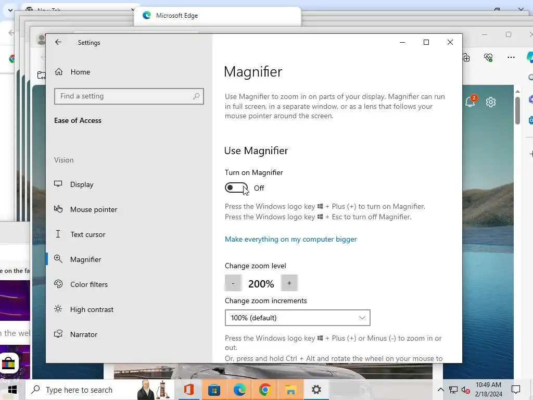Click the Narrator icon in sidebar

tap(58, 334)
